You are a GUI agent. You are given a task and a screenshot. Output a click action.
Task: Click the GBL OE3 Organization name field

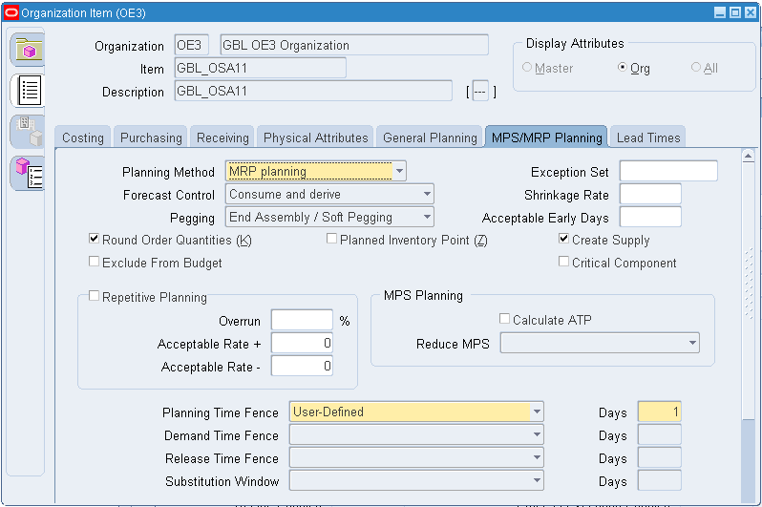point(354,45)
